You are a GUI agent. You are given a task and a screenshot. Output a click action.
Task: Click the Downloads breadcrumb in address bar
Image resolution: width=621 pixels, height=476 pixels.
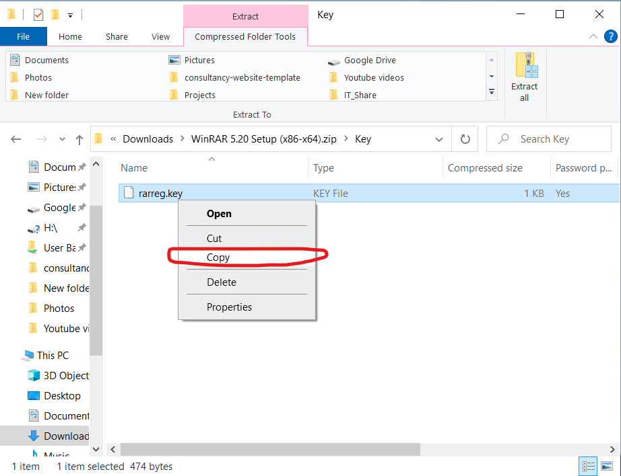[x=148, y=139]
